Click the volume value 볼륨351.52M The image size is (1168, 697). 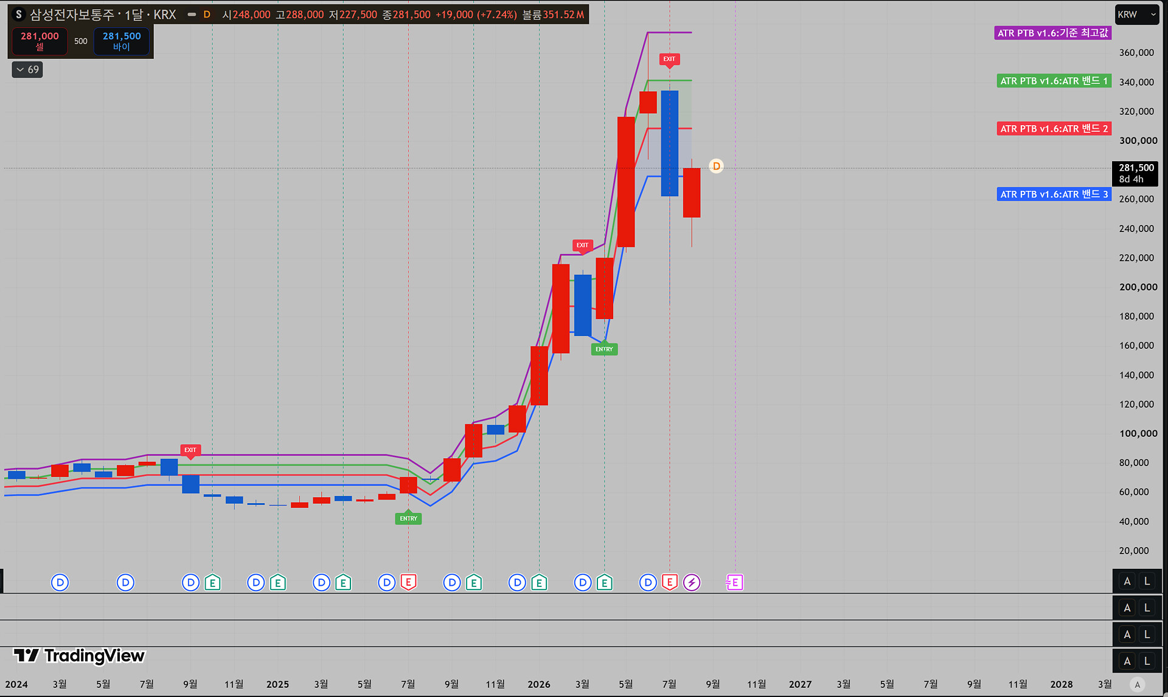(x=554, y=15)
